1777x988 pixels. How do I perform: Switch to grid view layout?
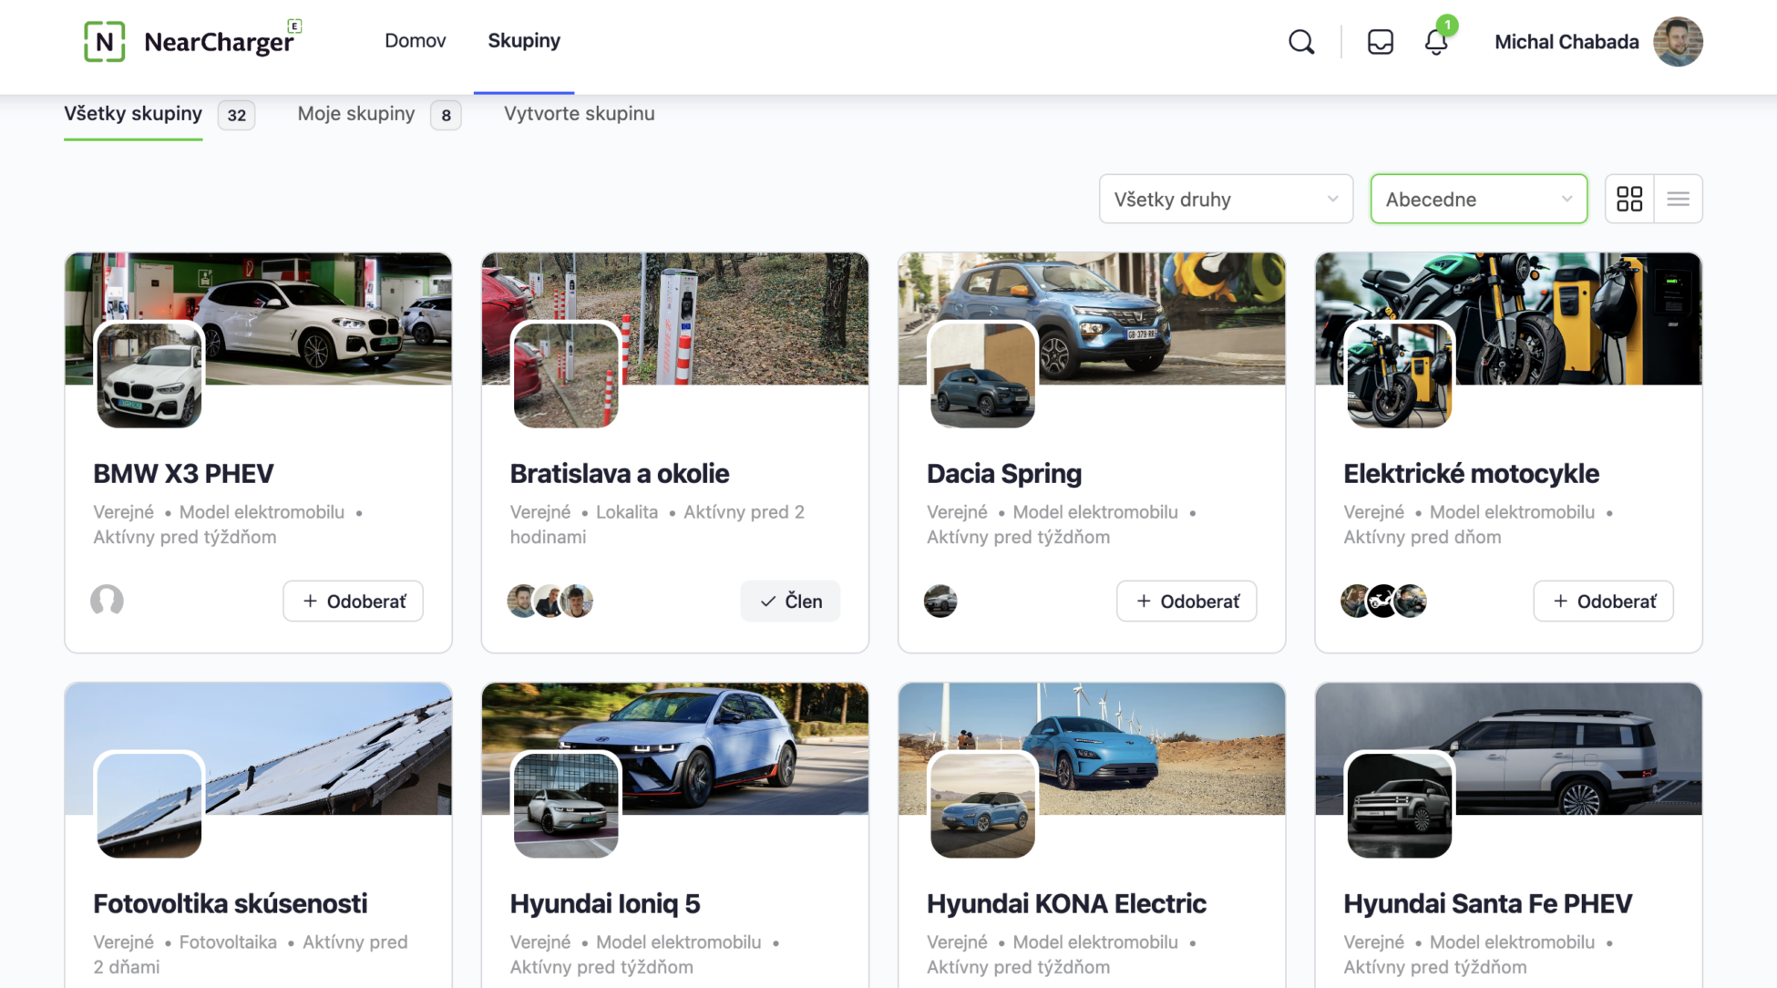1629,199
